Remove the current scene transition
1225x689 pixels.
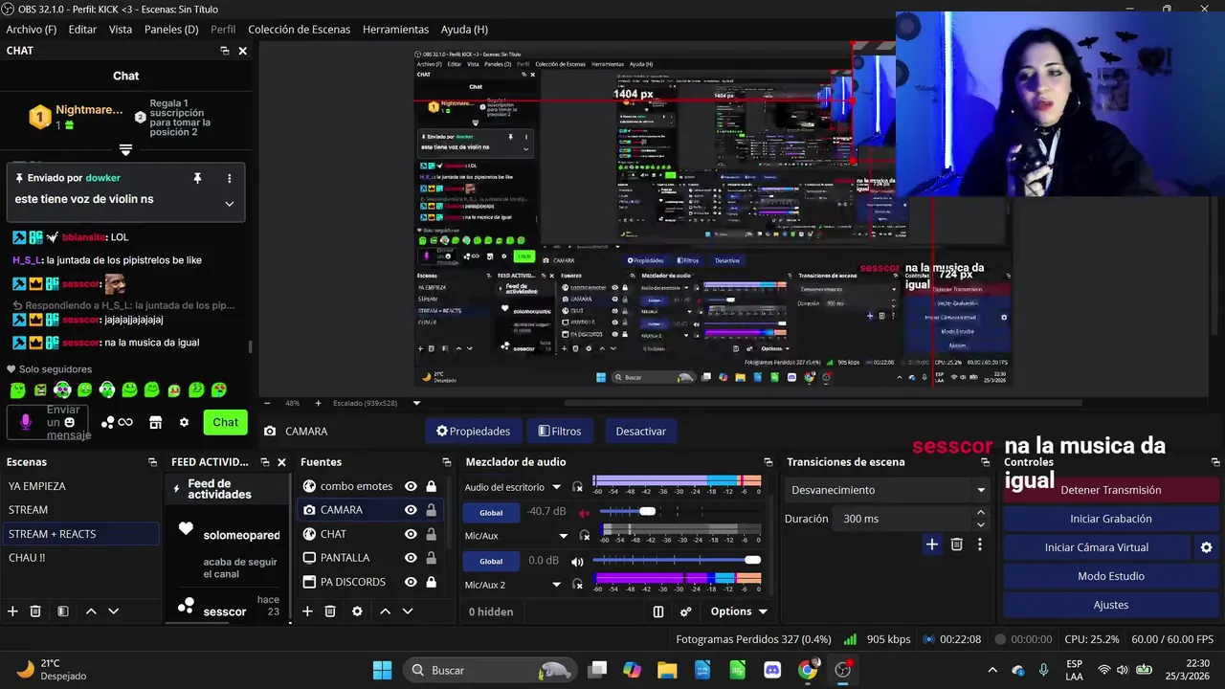(x=957, y=545)
